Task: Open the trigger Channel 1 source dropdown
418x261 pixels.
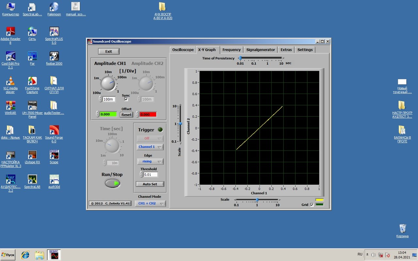Action: point(150,147)
